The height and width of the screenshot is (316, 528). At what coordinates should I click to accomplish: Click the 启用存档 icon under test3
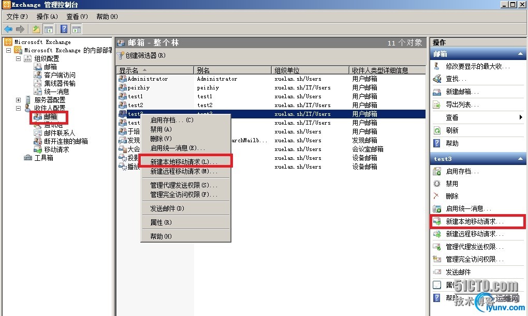tap(437, 172)
